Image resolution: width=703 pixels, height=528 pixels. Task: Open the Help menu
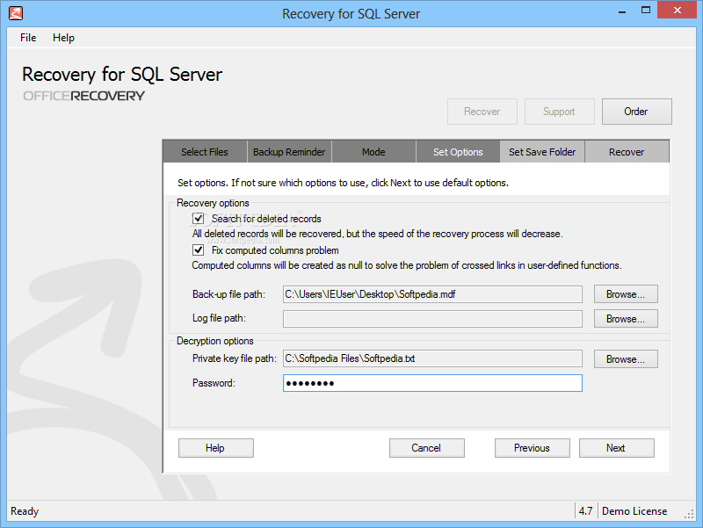tap(63, 38)
